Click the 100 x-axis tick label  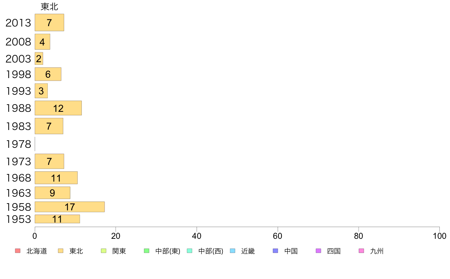pyautogui.click(x=439, y=236)
